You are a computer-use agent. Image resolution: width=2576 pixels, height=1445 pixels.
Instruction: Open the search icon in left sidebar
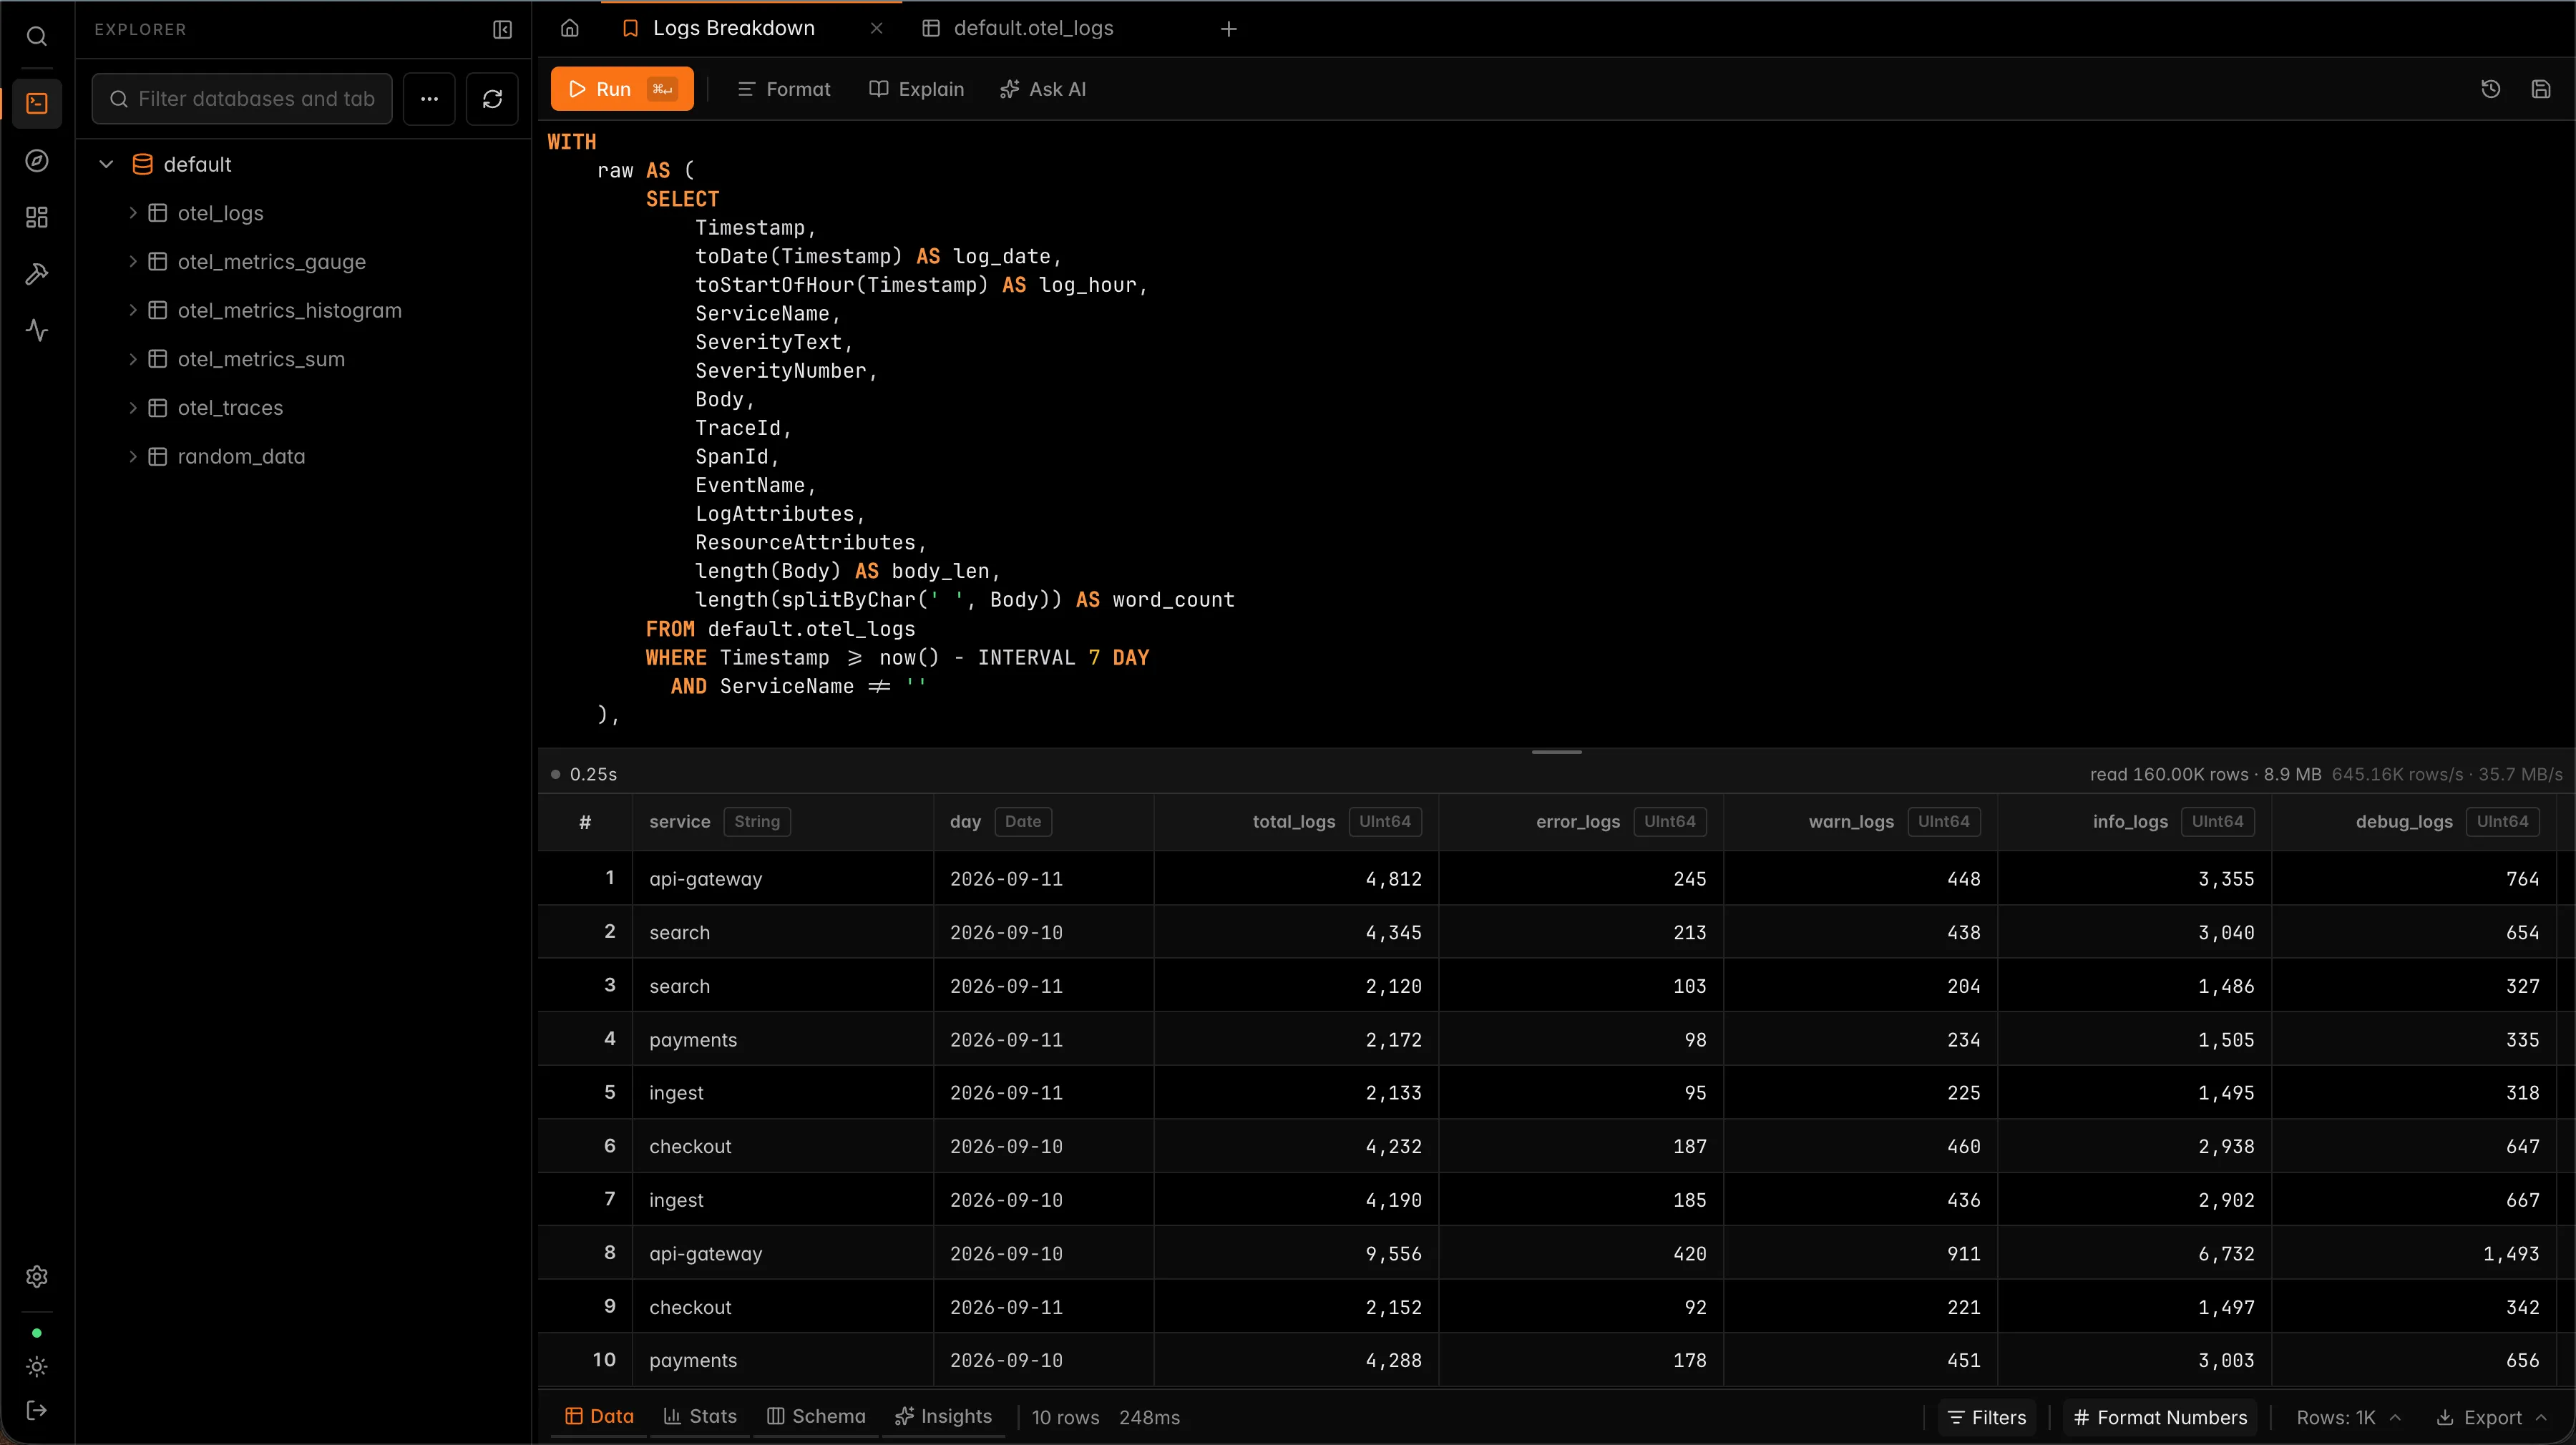pyautogui.click(x=37, y=37)
